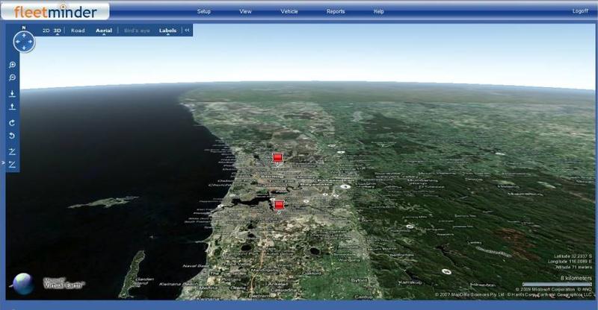
Task: Click the N north indicator above the compass
Action: point(24,28)
